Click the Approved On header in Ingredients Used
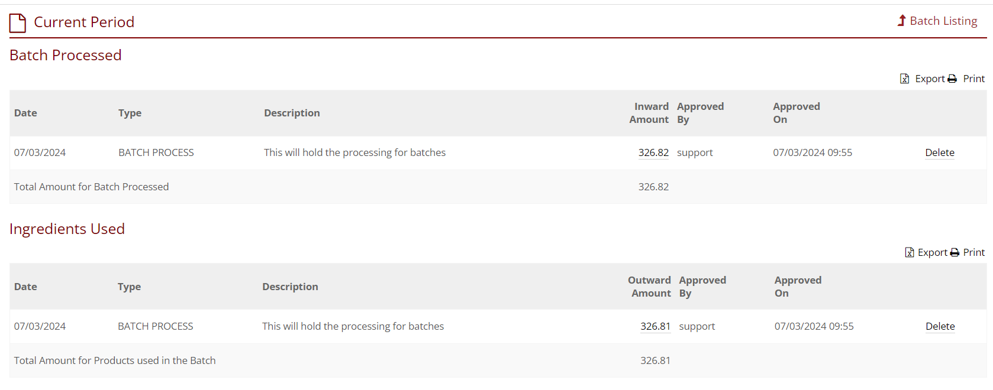This screenshot has width=993, height=390. 798,287
